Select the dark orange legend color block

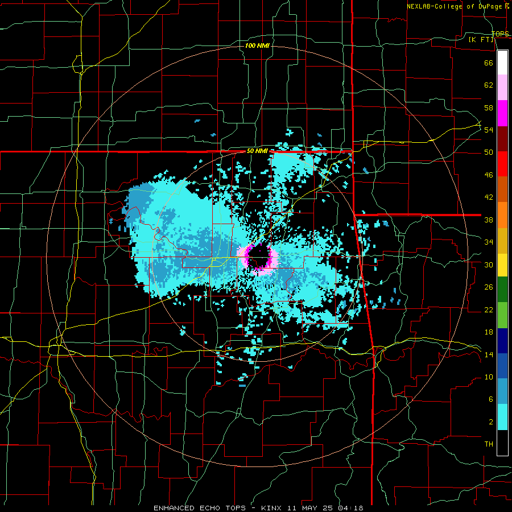coord(502,189)
